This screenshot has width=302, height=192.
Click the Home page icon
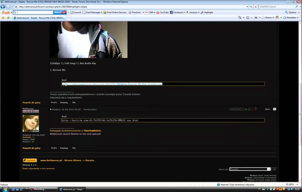(240, 18)
